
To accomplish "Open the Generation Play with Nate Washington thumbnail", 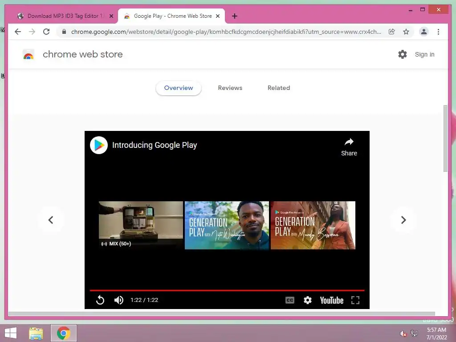I will coord(227,225).
